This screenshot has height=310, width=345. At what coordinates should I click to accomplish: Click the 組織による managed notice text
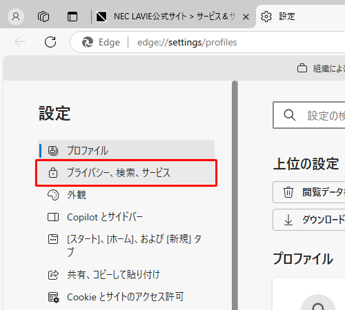(x=329, y=68)
